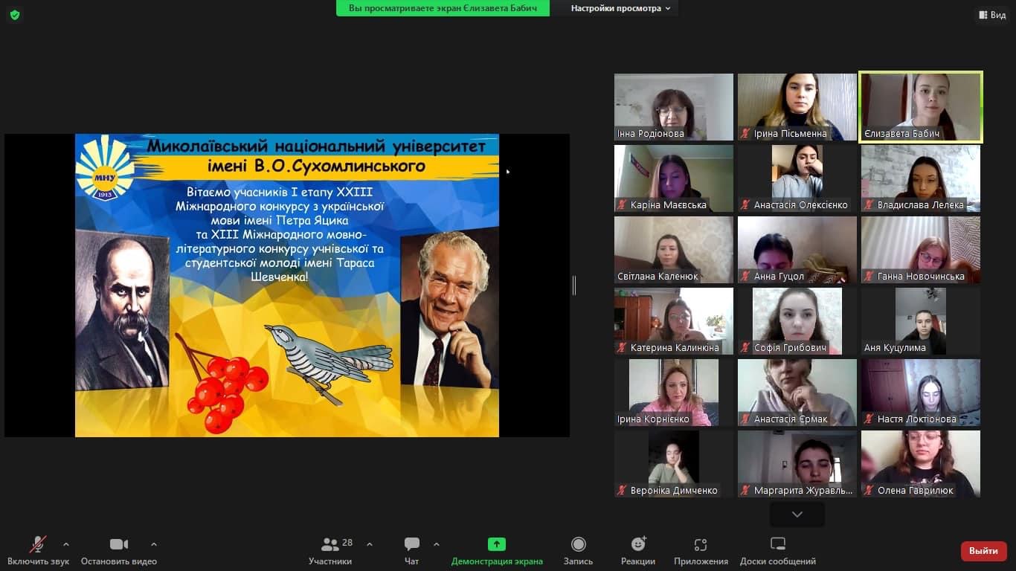Image resolution: width=1016 pixels, height=571 pixels.
Task: Click muted mic icon on Настя Локтіонова
Action: (x=869, y=419)
